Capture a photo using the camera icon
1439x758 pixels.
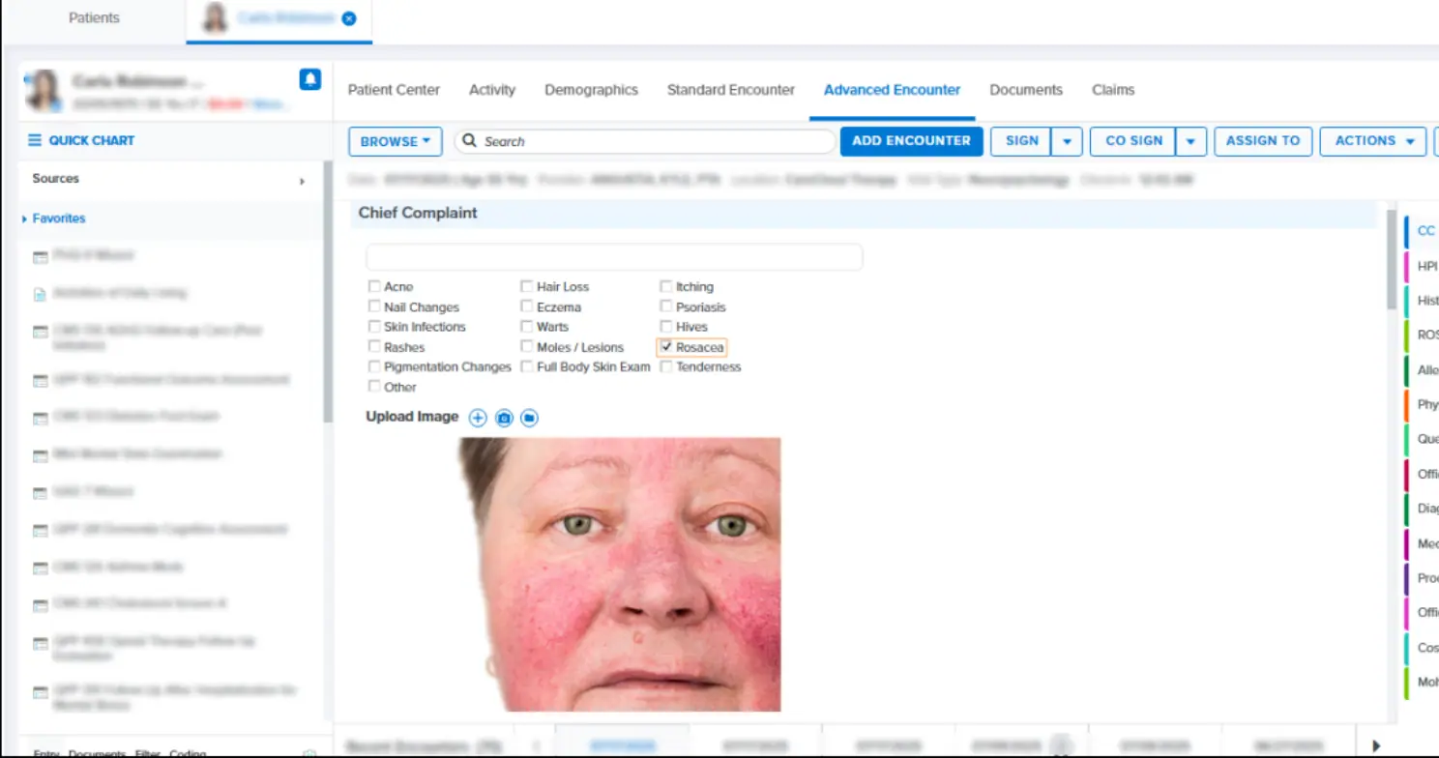504,417
